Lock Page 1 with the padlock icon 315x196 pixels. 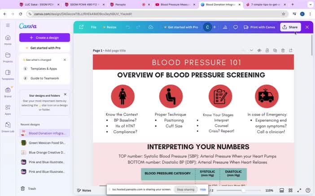coord(267,51)
